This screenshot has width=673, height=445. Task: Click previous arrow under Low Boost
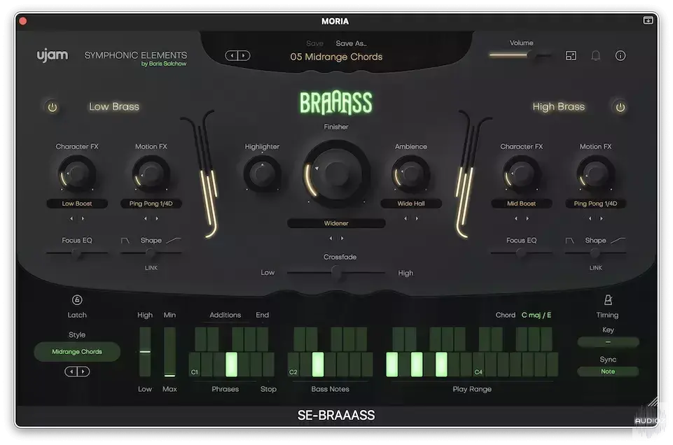(x=71, y=218)
